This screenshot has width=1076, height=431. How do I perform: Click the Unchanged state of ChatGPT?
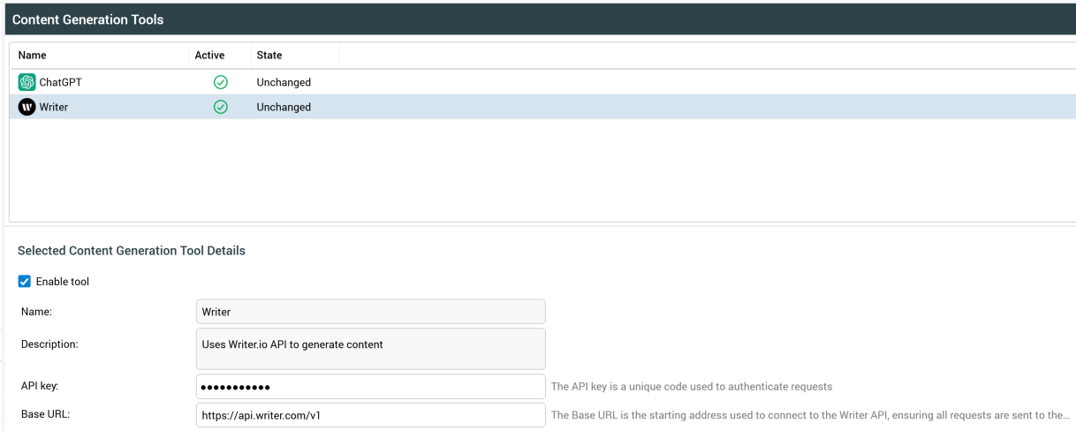284,82
